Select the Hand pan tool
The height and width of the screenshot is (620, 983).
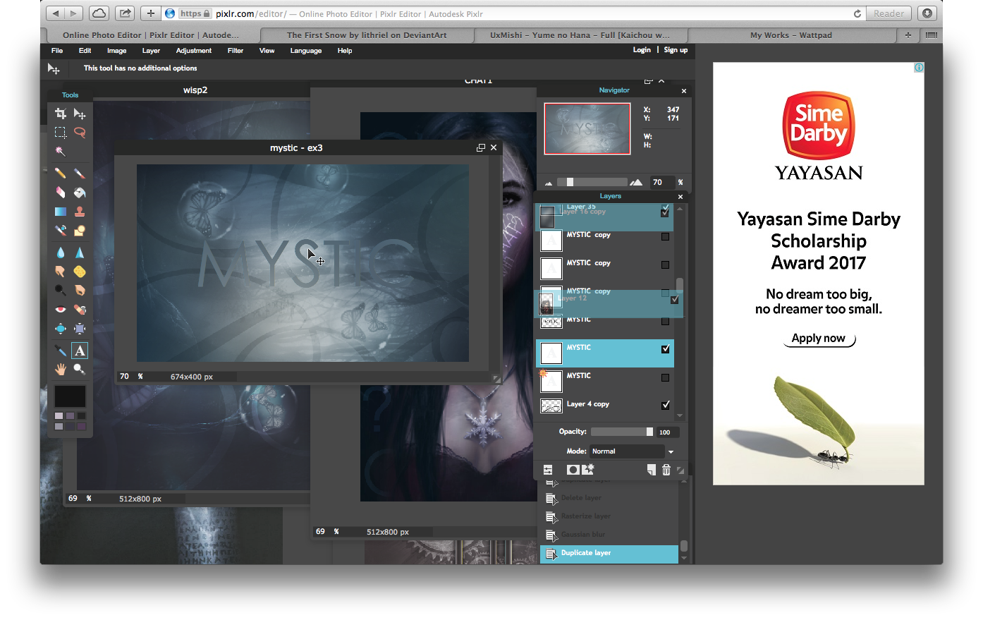click(x=61, y=370)
